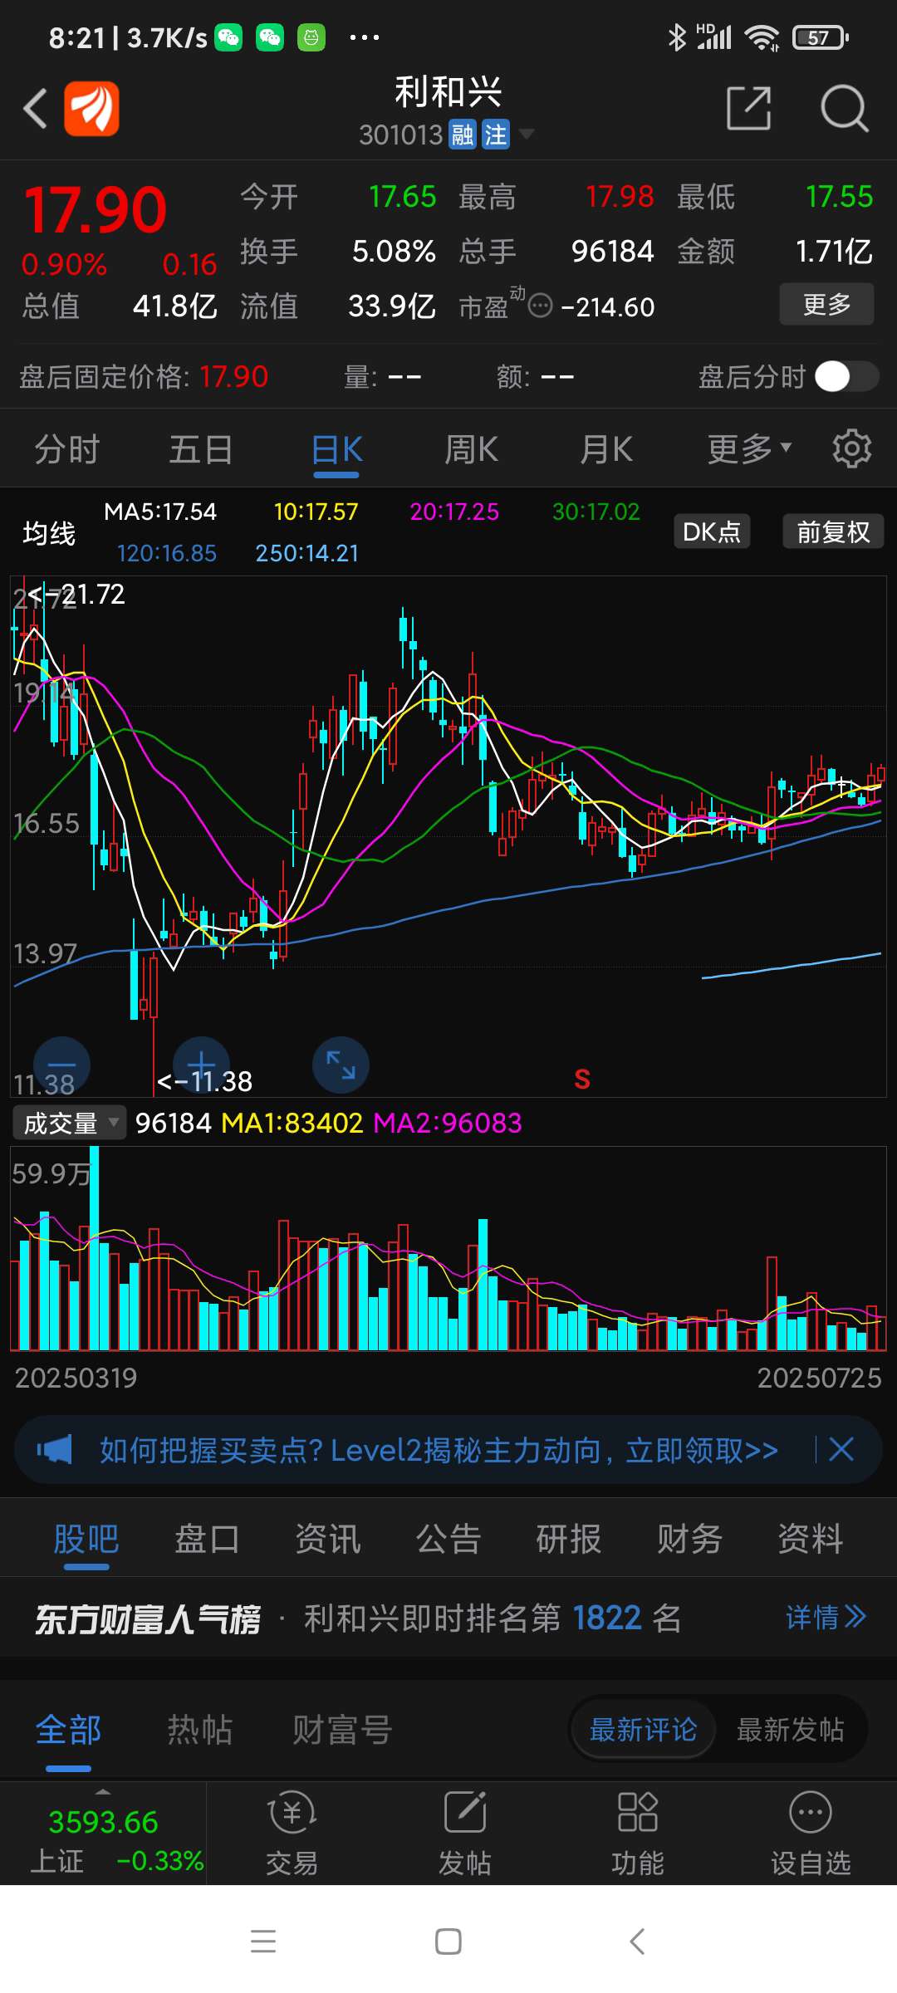Open chart settings gear icon
The height and width of the screenshot is (1993, 897).
(851, 449)
